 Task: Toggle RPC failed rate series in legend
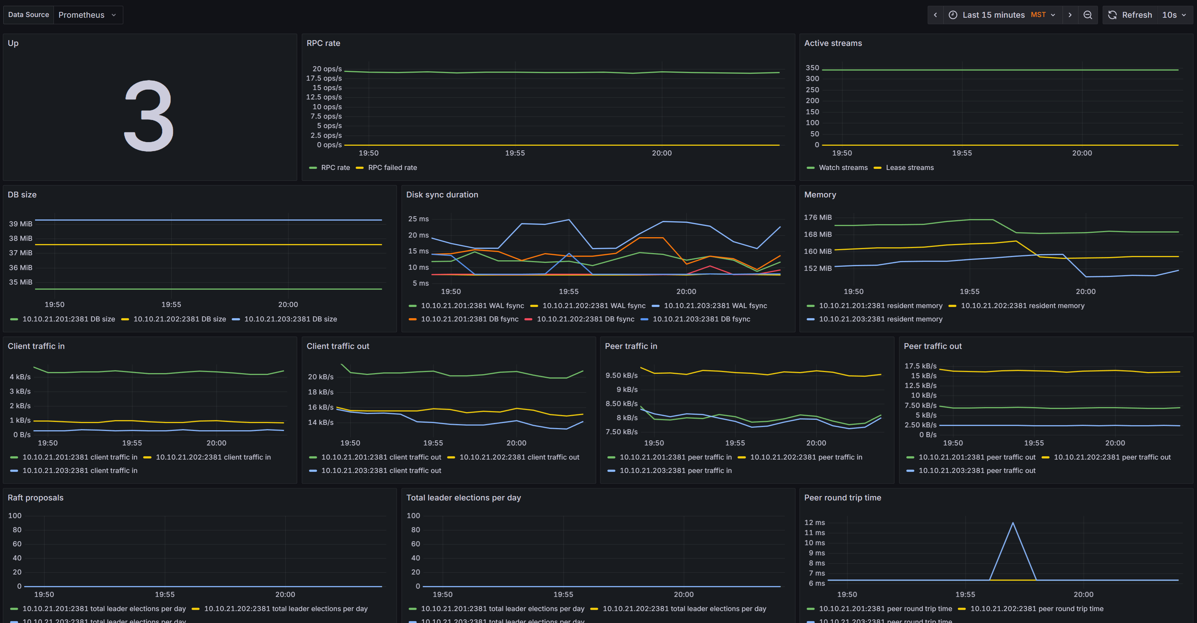click(392, 168)
